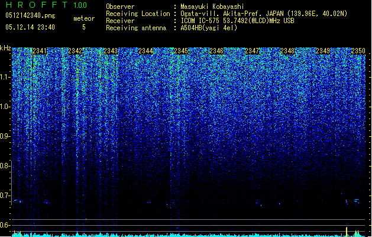Click the 1.1 frequency axis label
372x237 pixels.
5,77
